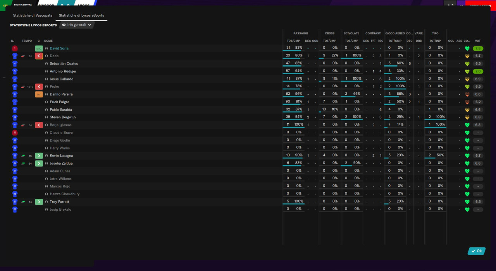Click David Soria's 7.8 rating badge

point(478,48)
